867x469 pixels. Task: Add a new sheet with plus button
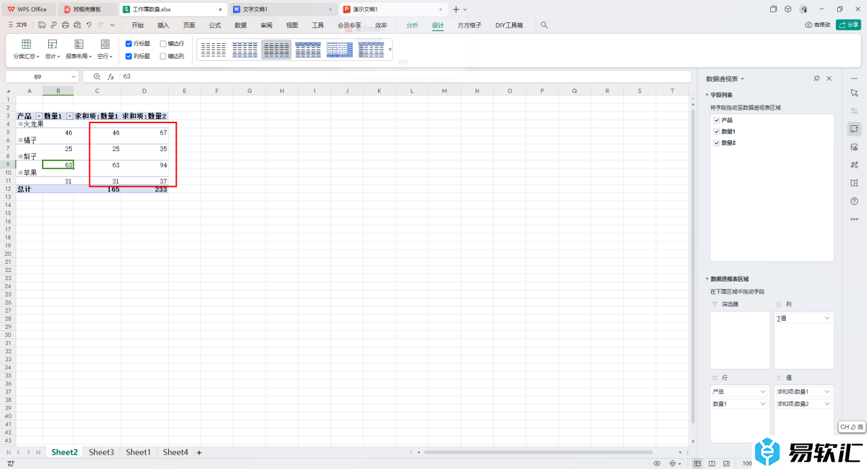tap(199, 452)
